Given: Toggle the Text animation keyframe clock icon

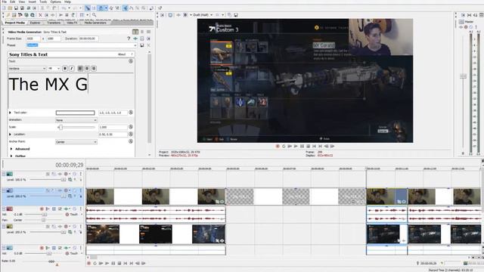Looking at the screenshot, I should 131,61.
